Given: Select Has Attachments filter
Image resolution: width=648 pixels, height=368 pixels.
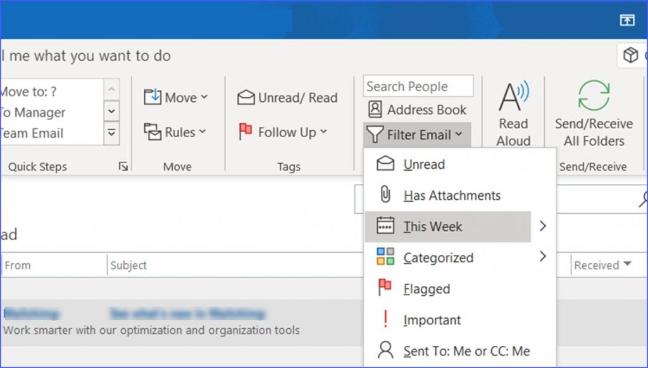Looking at the screenshot, I should [452, 195].
